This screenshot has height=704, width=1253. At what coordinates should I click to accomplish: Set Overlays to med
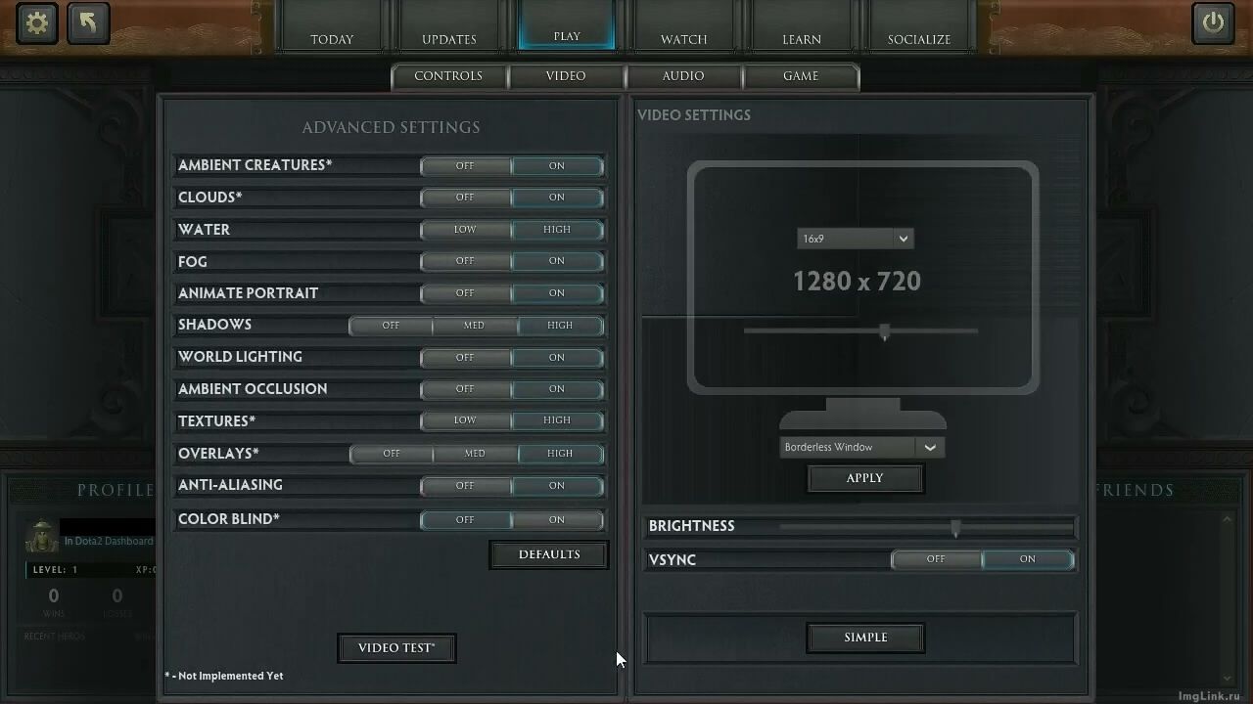click(x=475, y=454)
